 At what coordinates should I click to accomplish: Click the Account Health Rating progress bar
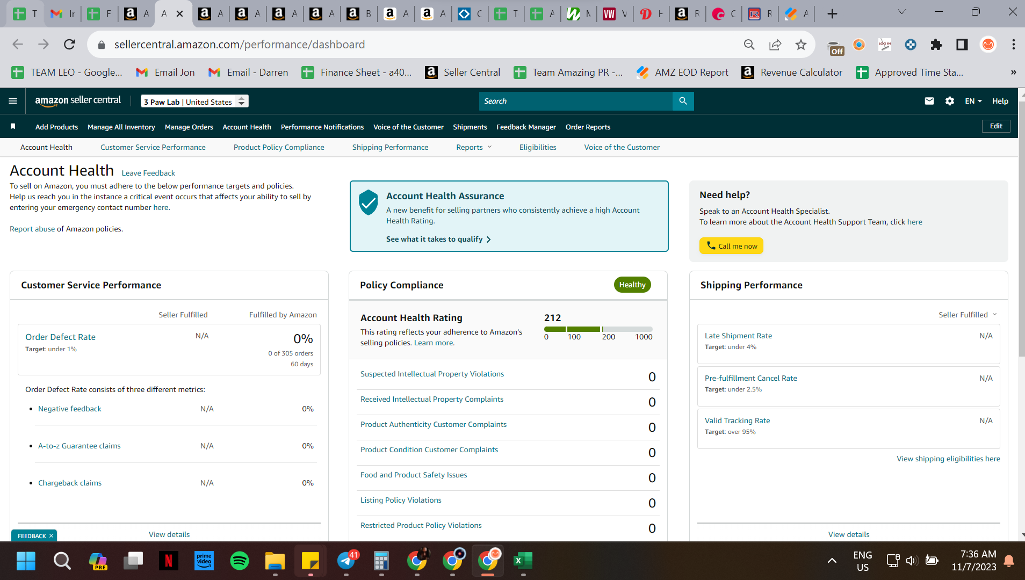(598, 329)
